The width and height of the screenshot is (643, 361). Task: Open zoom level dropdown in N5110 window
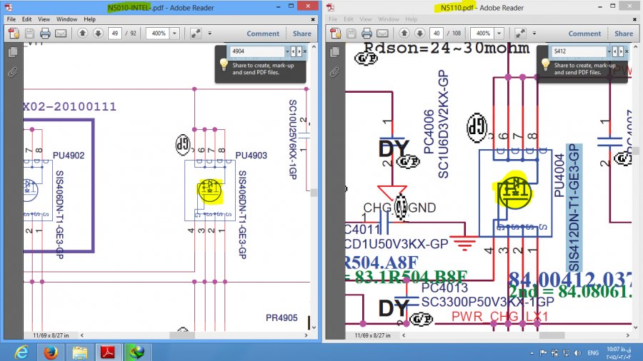(499, 34)
